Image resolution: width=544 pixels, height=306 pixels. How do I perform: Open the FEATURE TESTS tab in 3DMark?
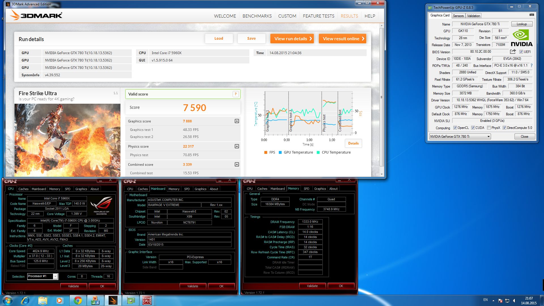[x=318, y=16]
